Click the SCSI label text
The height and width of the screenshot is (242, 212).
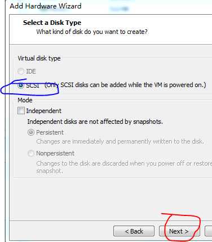pos(33,85)
